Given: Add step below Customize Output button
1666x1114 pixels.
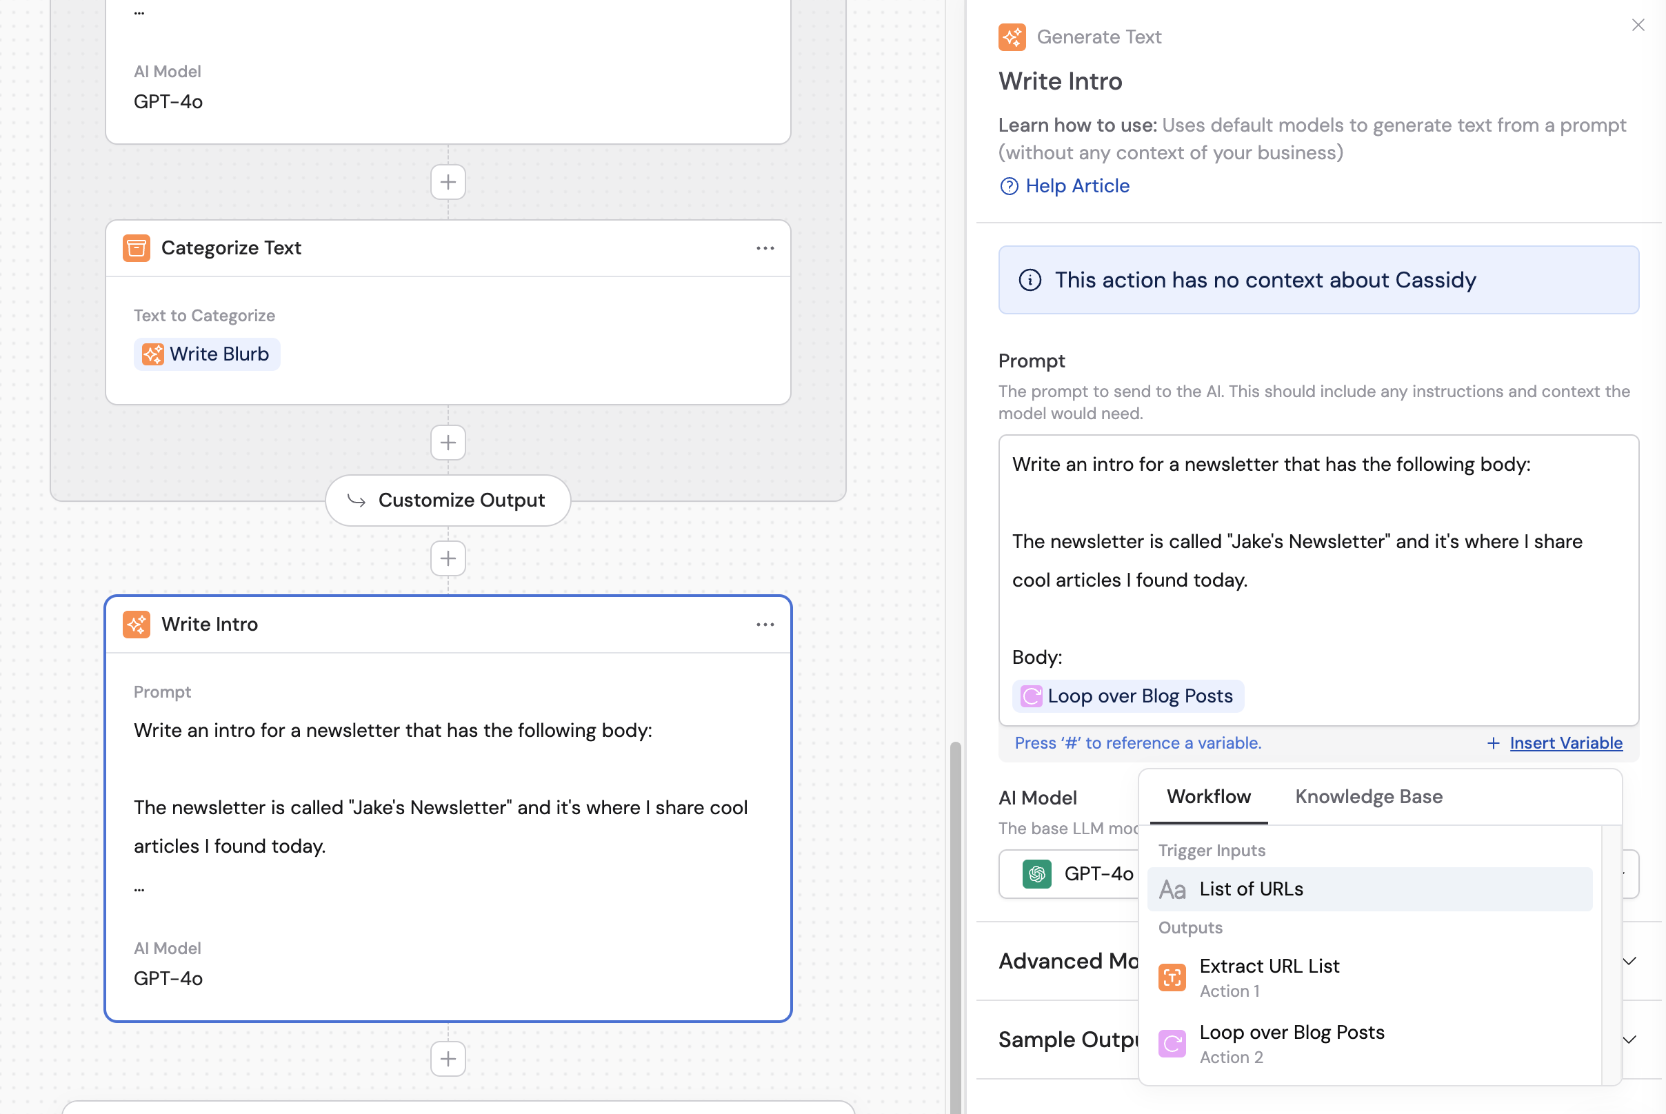Looking at the screenshot, I should click(448, 558).
